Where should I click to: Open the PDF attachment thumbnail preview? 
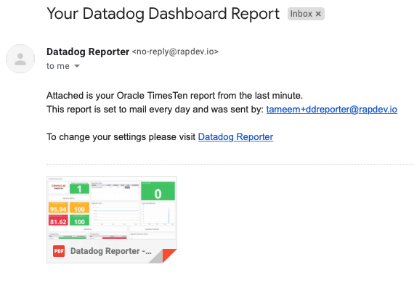(112, 208)
